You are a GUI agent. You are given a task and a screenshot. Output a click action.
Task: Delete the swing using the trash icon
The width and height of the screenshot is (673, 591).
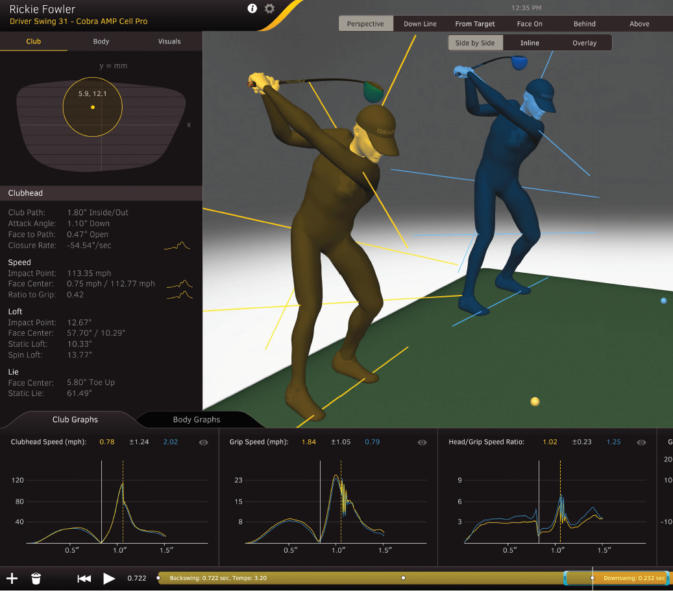[x=36, y=578]
